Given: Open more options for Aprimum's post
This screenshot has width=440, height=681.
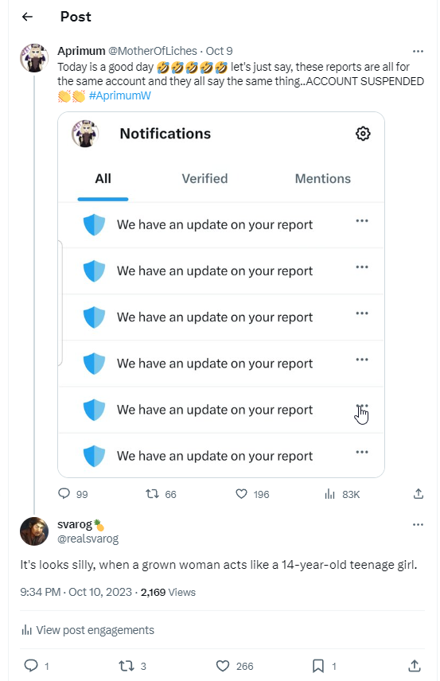Looking at the screenshot, I should [418, 51].
